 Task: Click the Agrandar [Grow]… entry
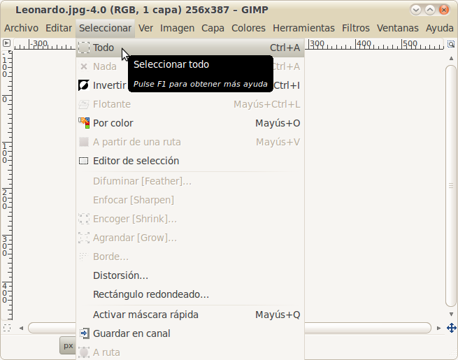pyautogui.click(x=190, y=238)
